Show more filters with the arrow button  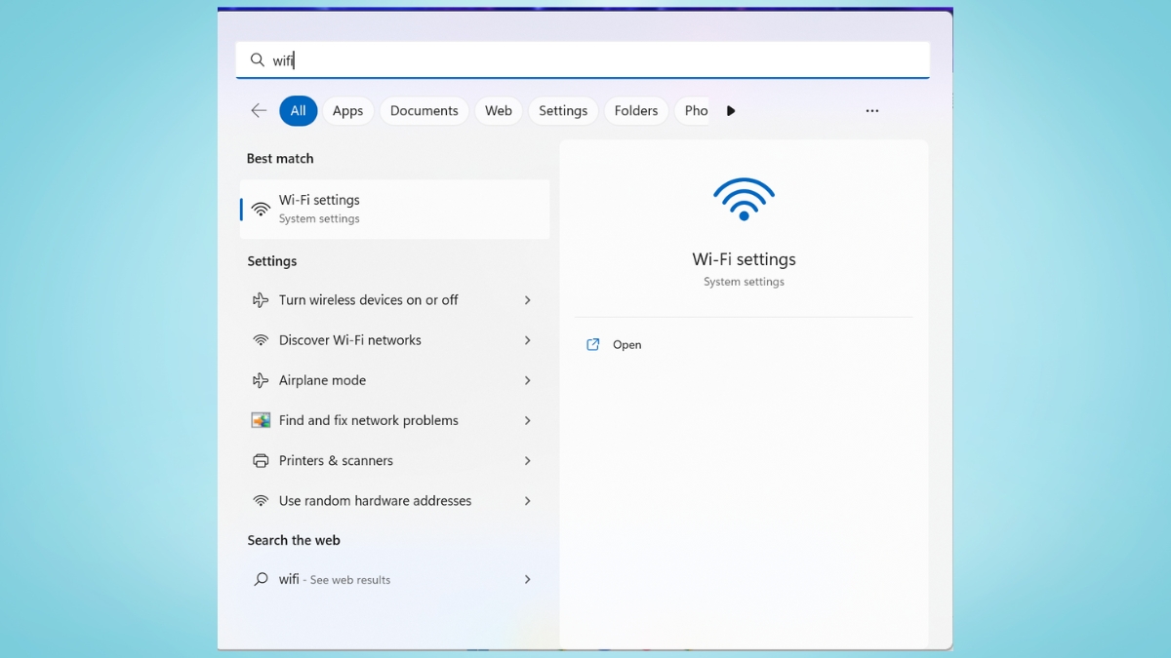tap(731, 110)
